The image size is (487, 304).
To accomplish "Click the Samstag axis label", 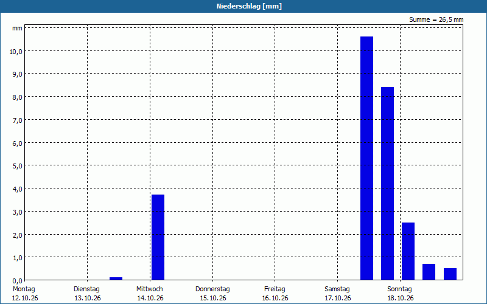I will pos(337,289).
